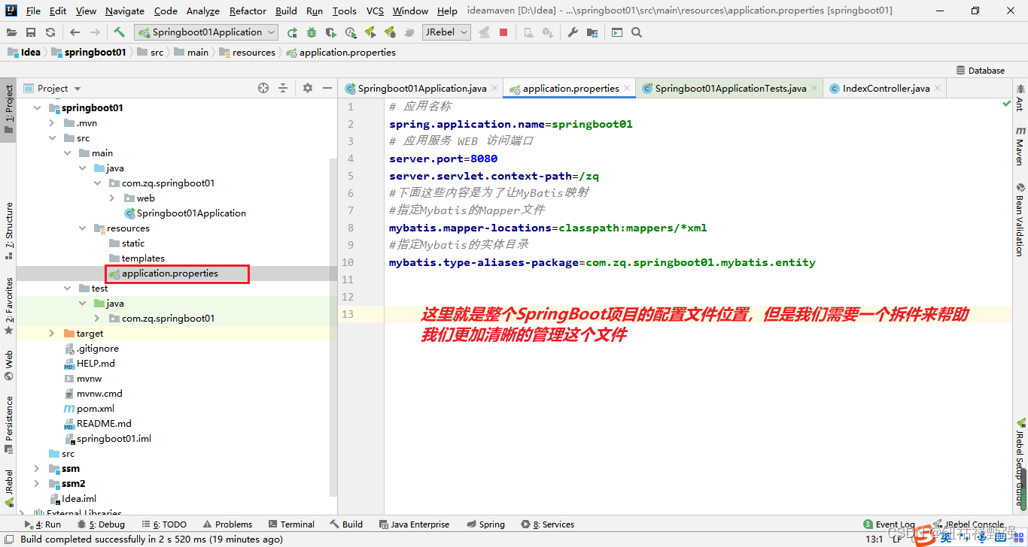The width and height of the screenshot is (1028, 547).
Task: Build project with the green hammer icon
Action: (119, 32)
